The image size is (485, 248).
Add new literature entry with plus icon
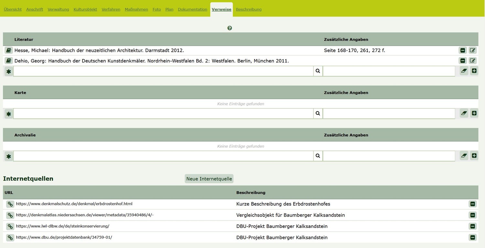coord(474,71)
